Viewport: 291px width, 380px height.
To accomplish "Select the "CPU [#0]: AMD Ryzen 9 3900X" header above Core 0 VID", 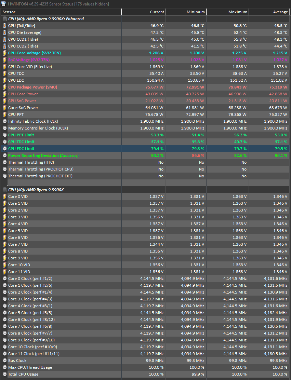I will [x=36, y=190].
